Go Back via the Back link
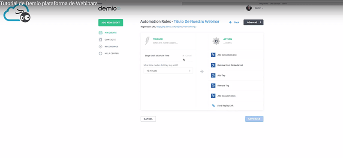This screenshot has height=158, width=343. 237,23
